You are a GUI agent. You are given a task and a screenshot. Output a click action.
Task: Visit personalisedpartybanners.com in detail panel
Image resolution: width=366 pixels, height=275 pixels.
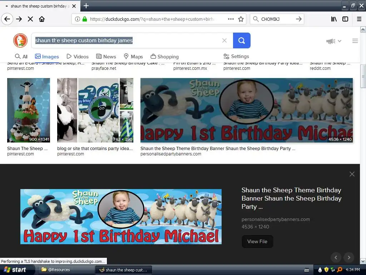pos(276,219)
